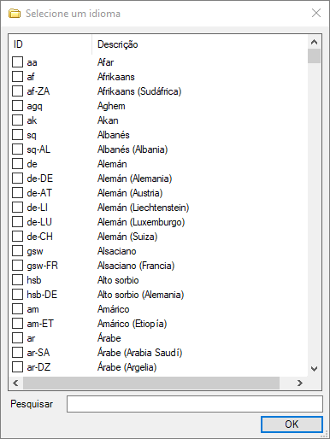Select the Akan language row
Image resolution: width=330 pixels, height=439 pixels.
pyautogui.click(x=158, y=120)
